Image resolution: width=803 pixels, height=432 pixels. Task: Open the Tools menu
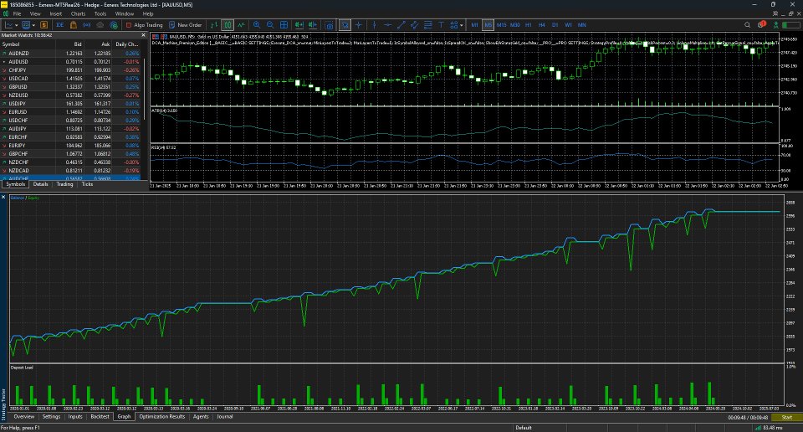point(100,14)
